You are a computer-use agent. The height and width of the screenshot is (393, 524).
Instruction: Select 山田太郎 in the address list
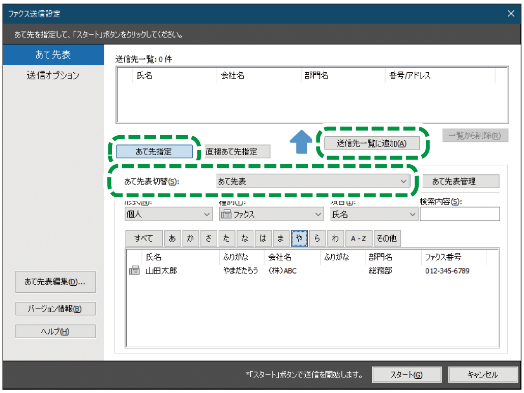[x=163, y=270]
